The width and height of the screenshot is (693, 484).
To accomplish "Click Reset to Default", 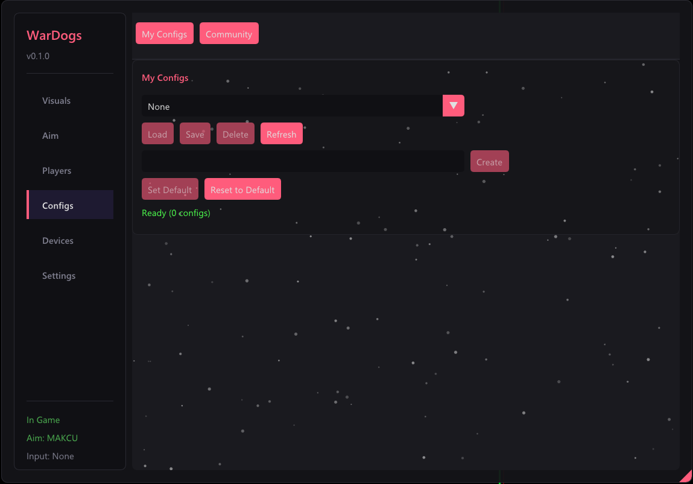I will tap(242, 189).
